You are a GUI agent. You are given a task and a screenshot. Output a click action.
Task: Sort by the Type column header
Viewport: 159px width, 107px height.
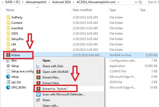tap(113, 10)
